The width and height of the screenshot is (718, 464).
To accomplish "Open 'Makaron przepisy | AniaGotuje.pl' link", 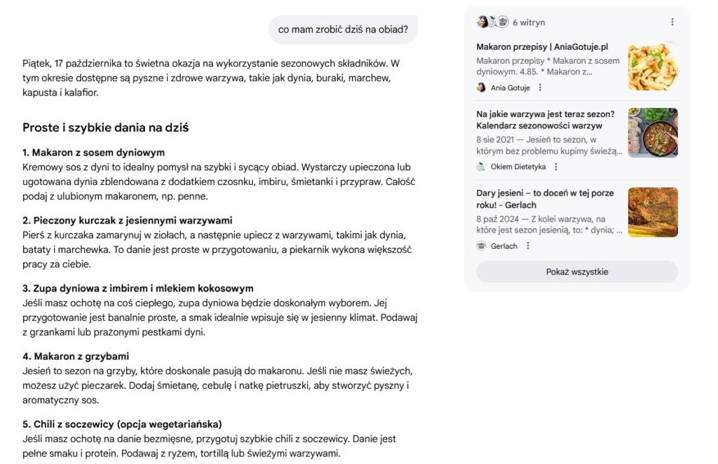I will 542,47.
